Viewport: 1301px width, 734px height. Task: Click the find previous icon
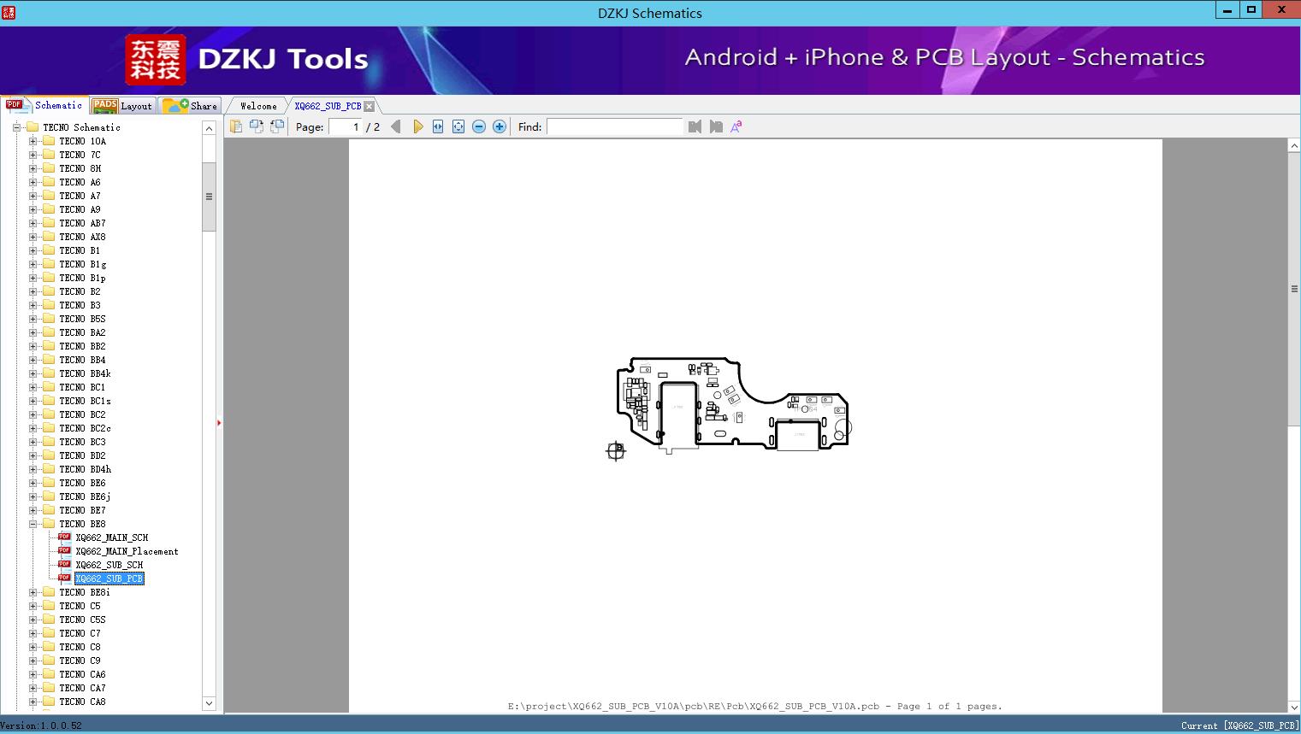click(x=695, y=126)
